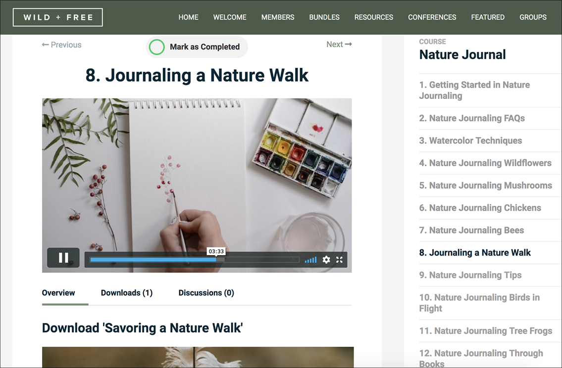Adjust volume using the volume bars icon

tap(310, 260)
